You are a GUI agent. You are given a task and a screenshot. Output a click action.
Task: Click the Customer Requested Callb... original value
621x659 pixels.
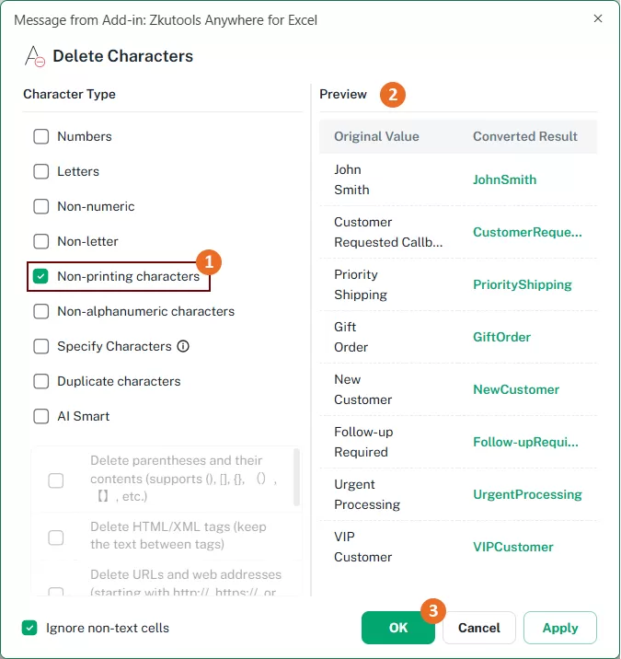[388, 232]
